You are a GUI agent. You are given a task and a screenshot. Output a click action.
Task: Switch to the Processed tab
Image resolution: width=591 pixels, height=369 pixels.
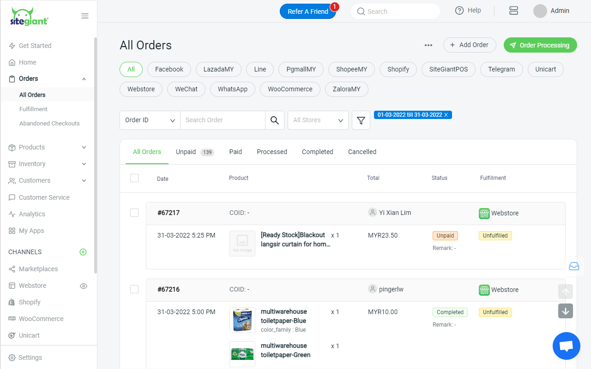pyautogui.click(x=272, y=152)
